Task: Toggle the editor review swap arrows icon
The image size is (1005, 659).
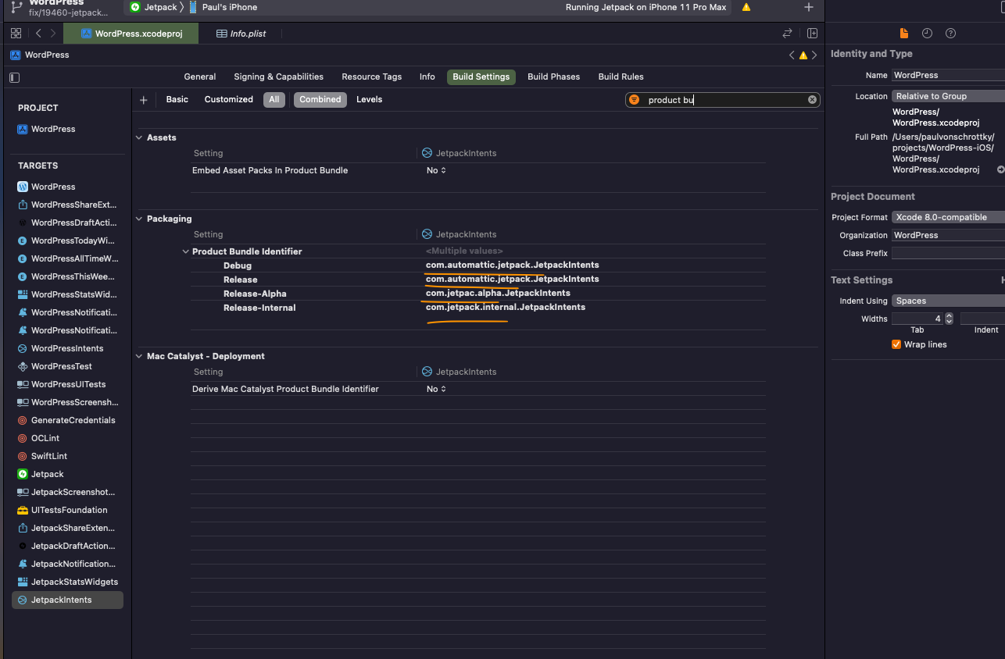Action: pyautogui.click(x=787, y=34)
